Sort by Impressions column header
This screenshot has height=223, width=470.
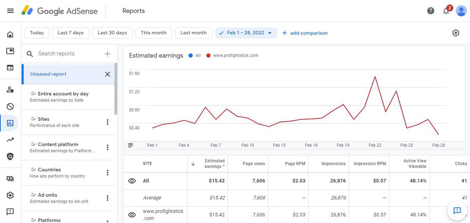(334, 164)
